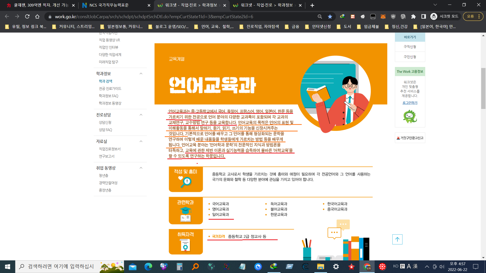Open the browser extensions puzzle icon
The width and height of the screenshot is (486, 273).
point(413,17)
